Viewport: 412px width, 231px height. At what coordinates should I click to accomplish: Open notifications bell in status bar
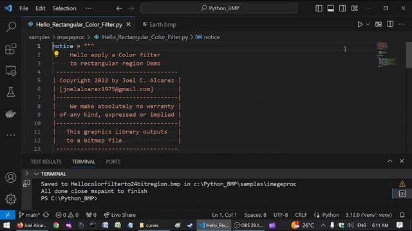click(x=402, y=215)
